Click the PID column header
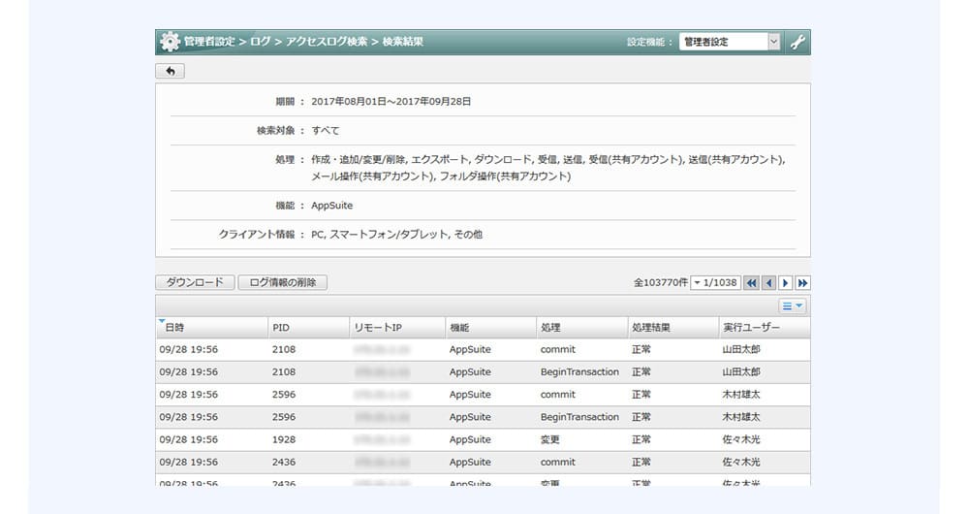 [281, 328]
